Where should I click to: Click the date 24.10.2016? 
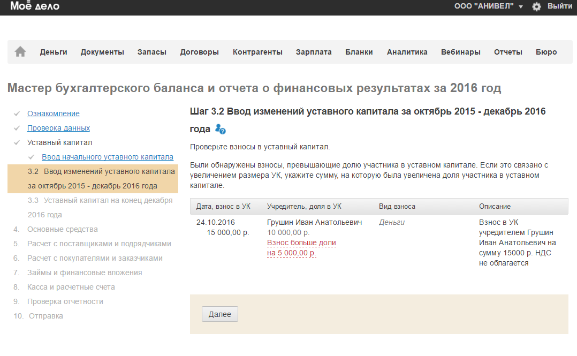pos(216,222)
